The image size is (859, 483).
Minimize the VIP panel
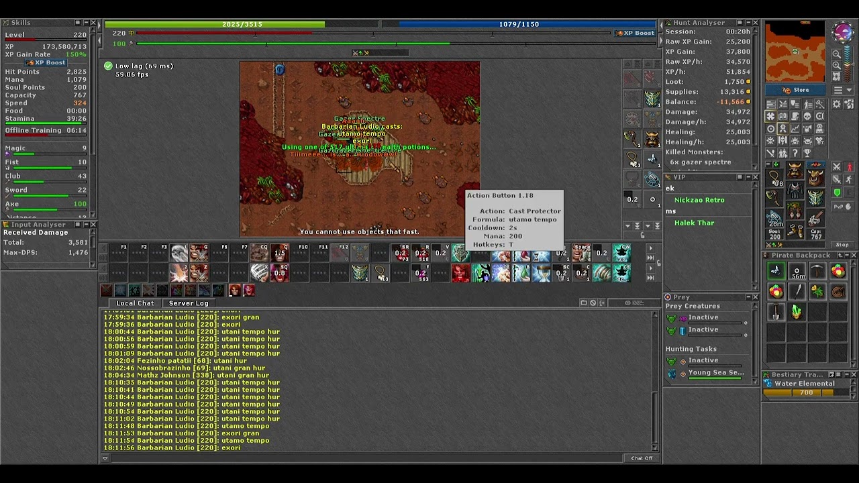(x=748, y=177)
